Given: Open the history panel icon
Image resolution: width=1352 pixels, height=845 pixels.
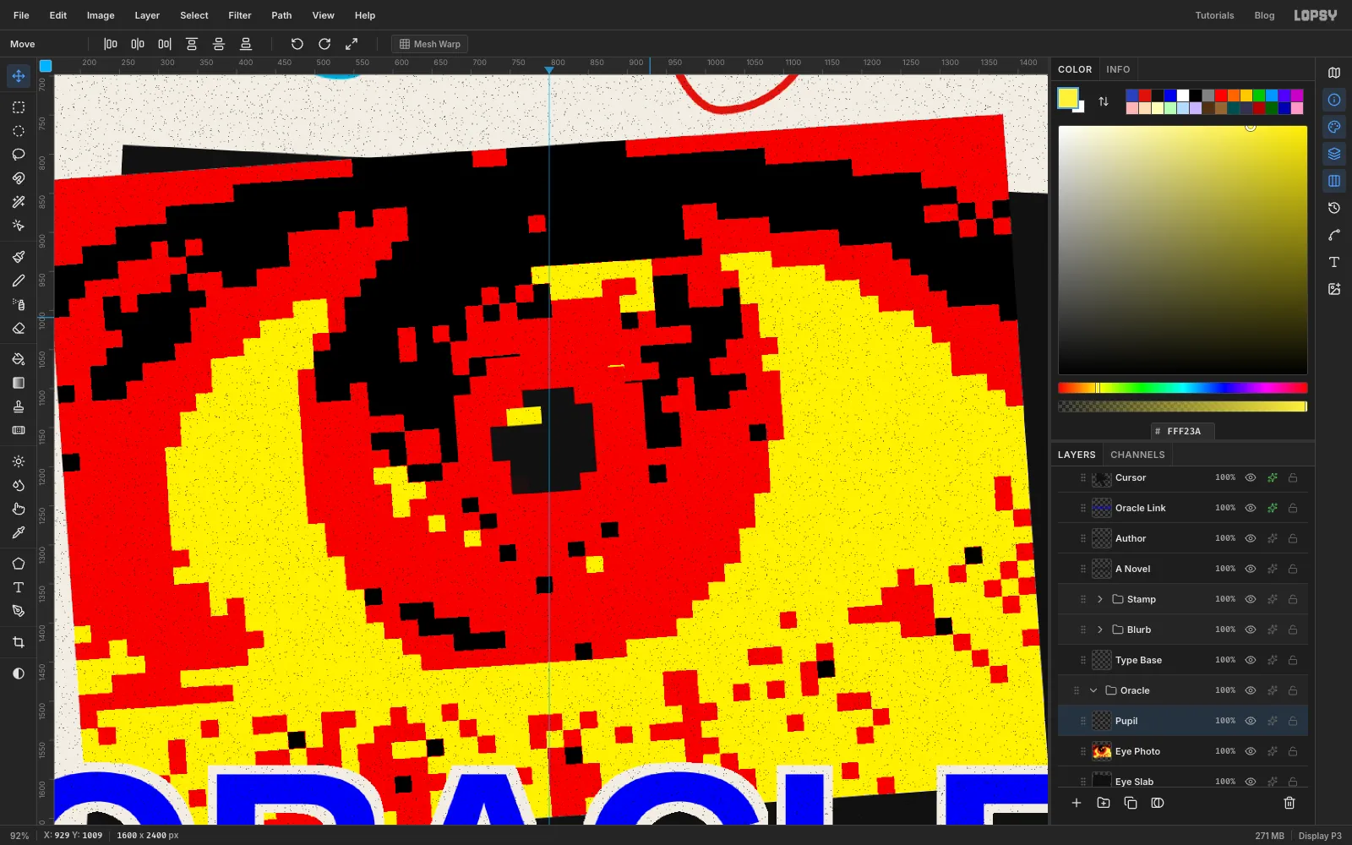Looking at the screenshot, I should 1334,208.
